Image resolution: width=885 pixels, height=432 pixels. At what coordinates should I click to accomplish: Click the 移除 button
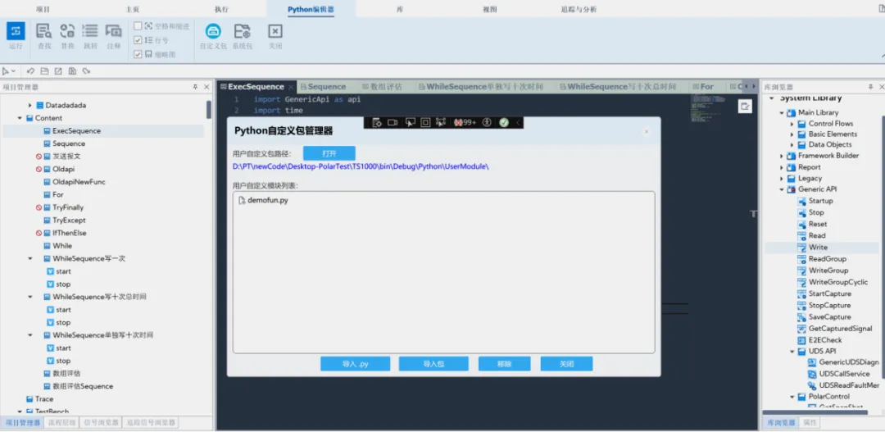[504, 364]
